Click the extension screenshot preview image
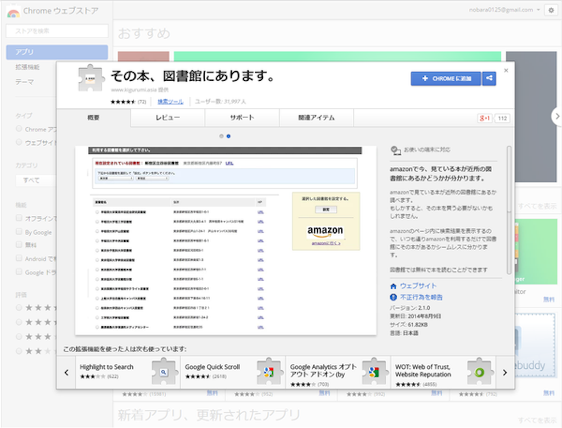The image size is (562, 428). (226, 240)
